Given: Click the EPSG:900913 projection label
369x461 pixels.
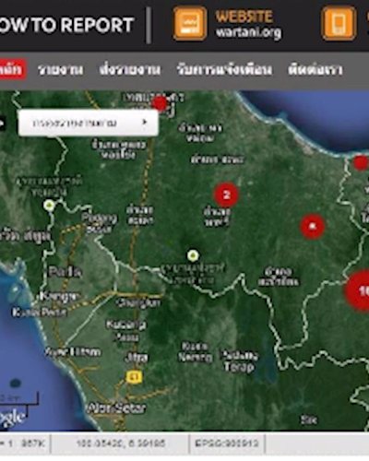Looking at the screenshot, I should (227, 443).
